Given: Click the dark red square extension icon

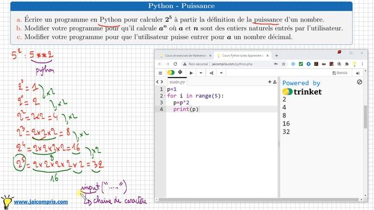Looking at the screenshot, I should (x=331, y=64).
